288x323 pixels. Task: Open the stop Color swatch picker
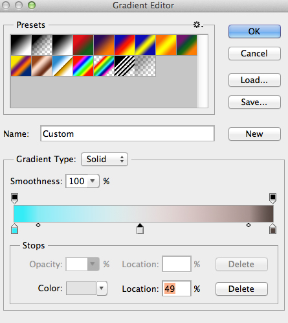(x=81, y=288)
